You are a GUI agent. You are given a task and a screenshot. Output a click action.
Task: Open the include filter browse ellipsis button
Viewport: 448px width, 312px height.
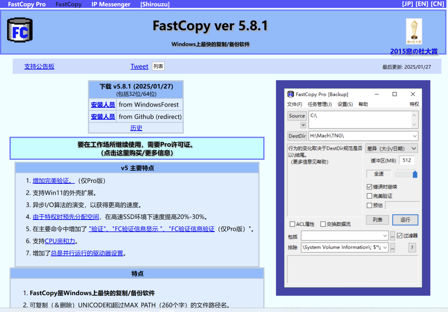392,236
